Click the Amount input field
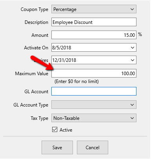 [94, 35]
